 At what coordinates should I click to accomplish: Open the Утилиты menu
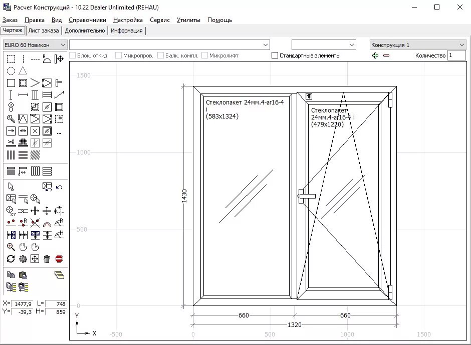pyautogui.click(x=188, y=20)
